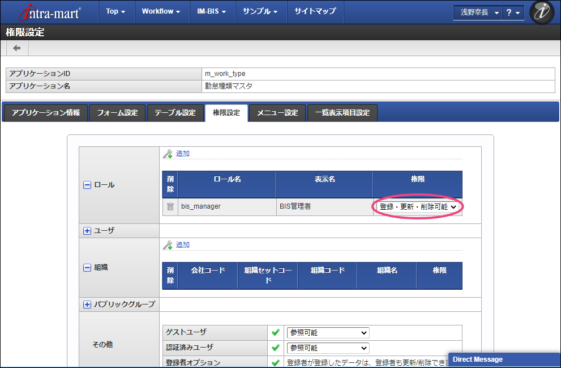Viewport: 561px width, 368px height.
Task: Click the round info icon at top right
Action: click(541, 12)
